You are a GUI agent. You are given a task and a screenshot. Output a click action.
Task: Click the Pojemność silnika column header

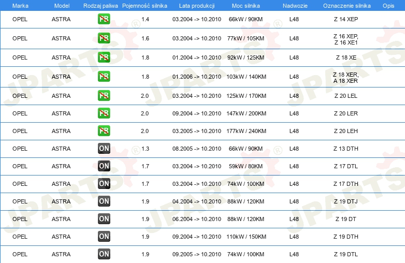pyautogui.click(x=144, y=6)
